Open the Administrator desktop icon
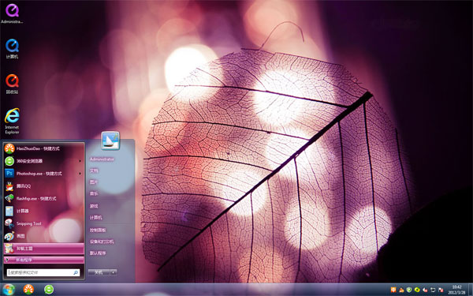The image size is (473, 296). coord(12,13)
